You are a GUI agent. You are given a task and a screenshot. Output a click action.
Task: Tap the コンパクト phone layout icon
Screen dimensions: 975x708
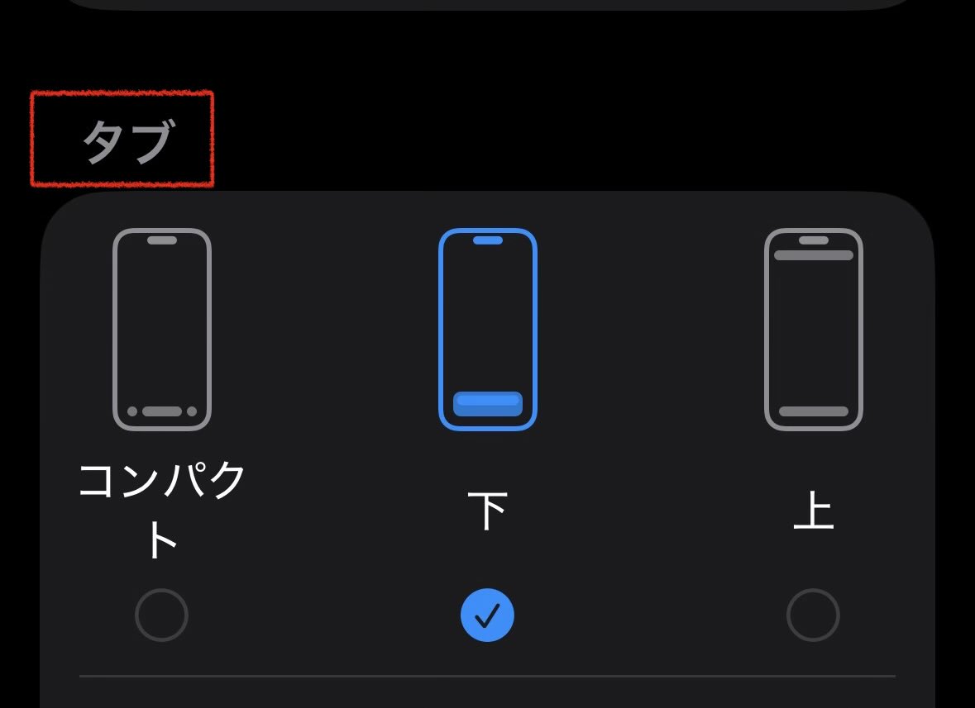(161, 329)
